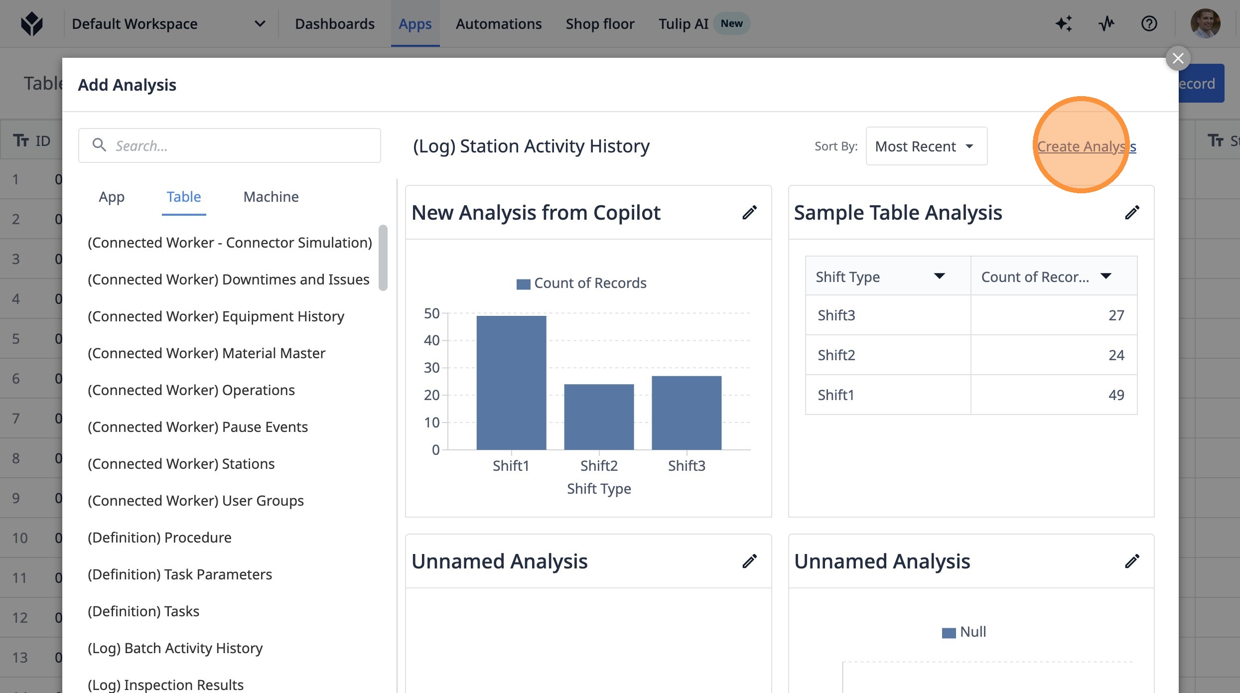The height and width of the screenshot is (693, 1240).
Task: Switch to the Machine tab
Action: coord(271,197)
